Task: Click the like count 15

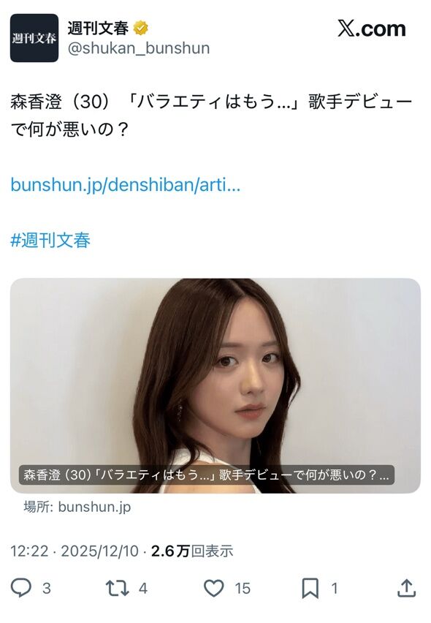Action: point(243,589)
